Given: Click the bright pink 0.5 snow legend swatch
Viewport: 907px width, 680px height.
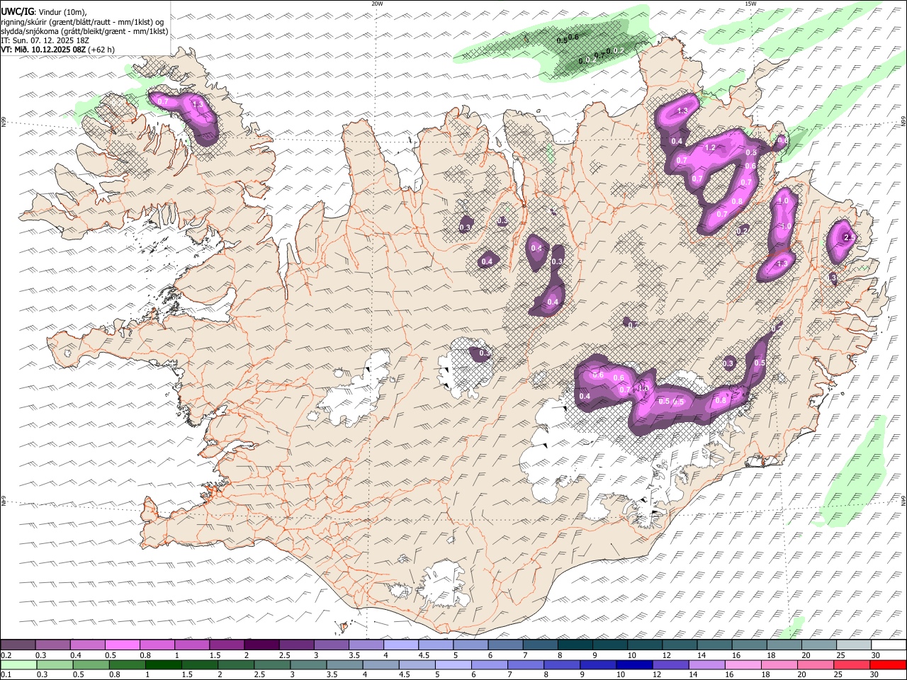Looking at the screenshot, I should (x=122, y=645).
